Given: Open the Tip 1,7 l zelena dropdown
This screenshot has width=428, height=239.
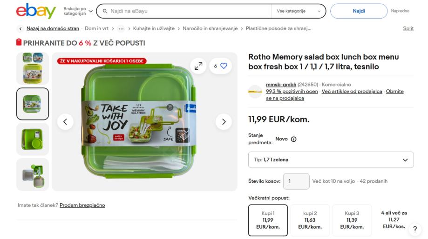Looking at the screenshot, I should (x=331, y=160).
